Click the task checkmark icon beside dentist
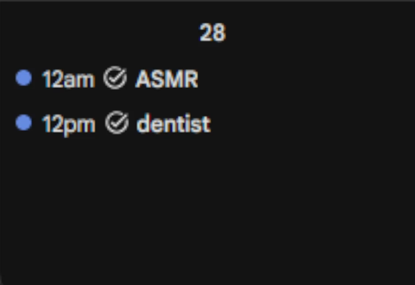This screenshot has height=285, width=415. click(116, 123)
